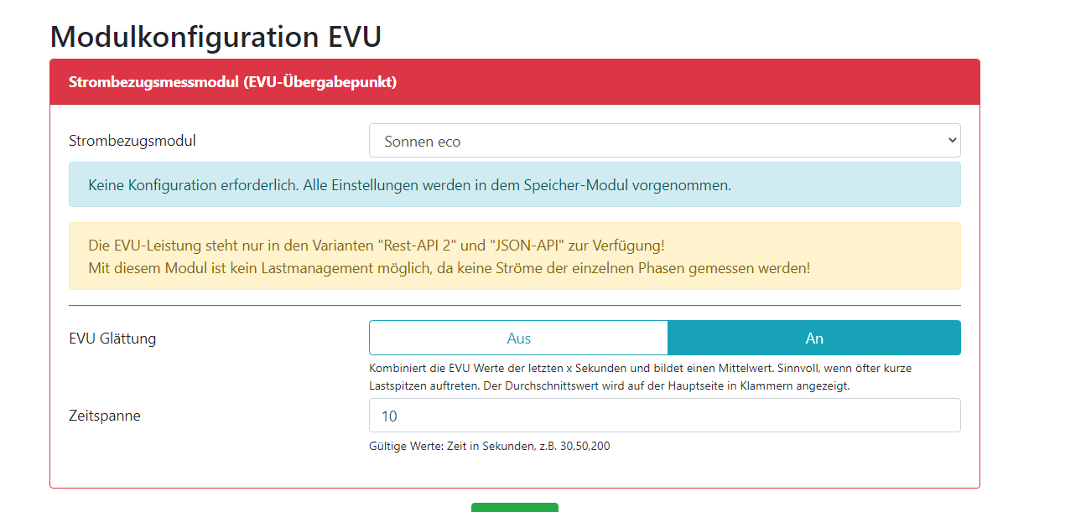Image resolution: width=1086 pixels, height=512 pixels.
Task: Click the red divider line above EVU Glättung
Action: coord(514,306)
